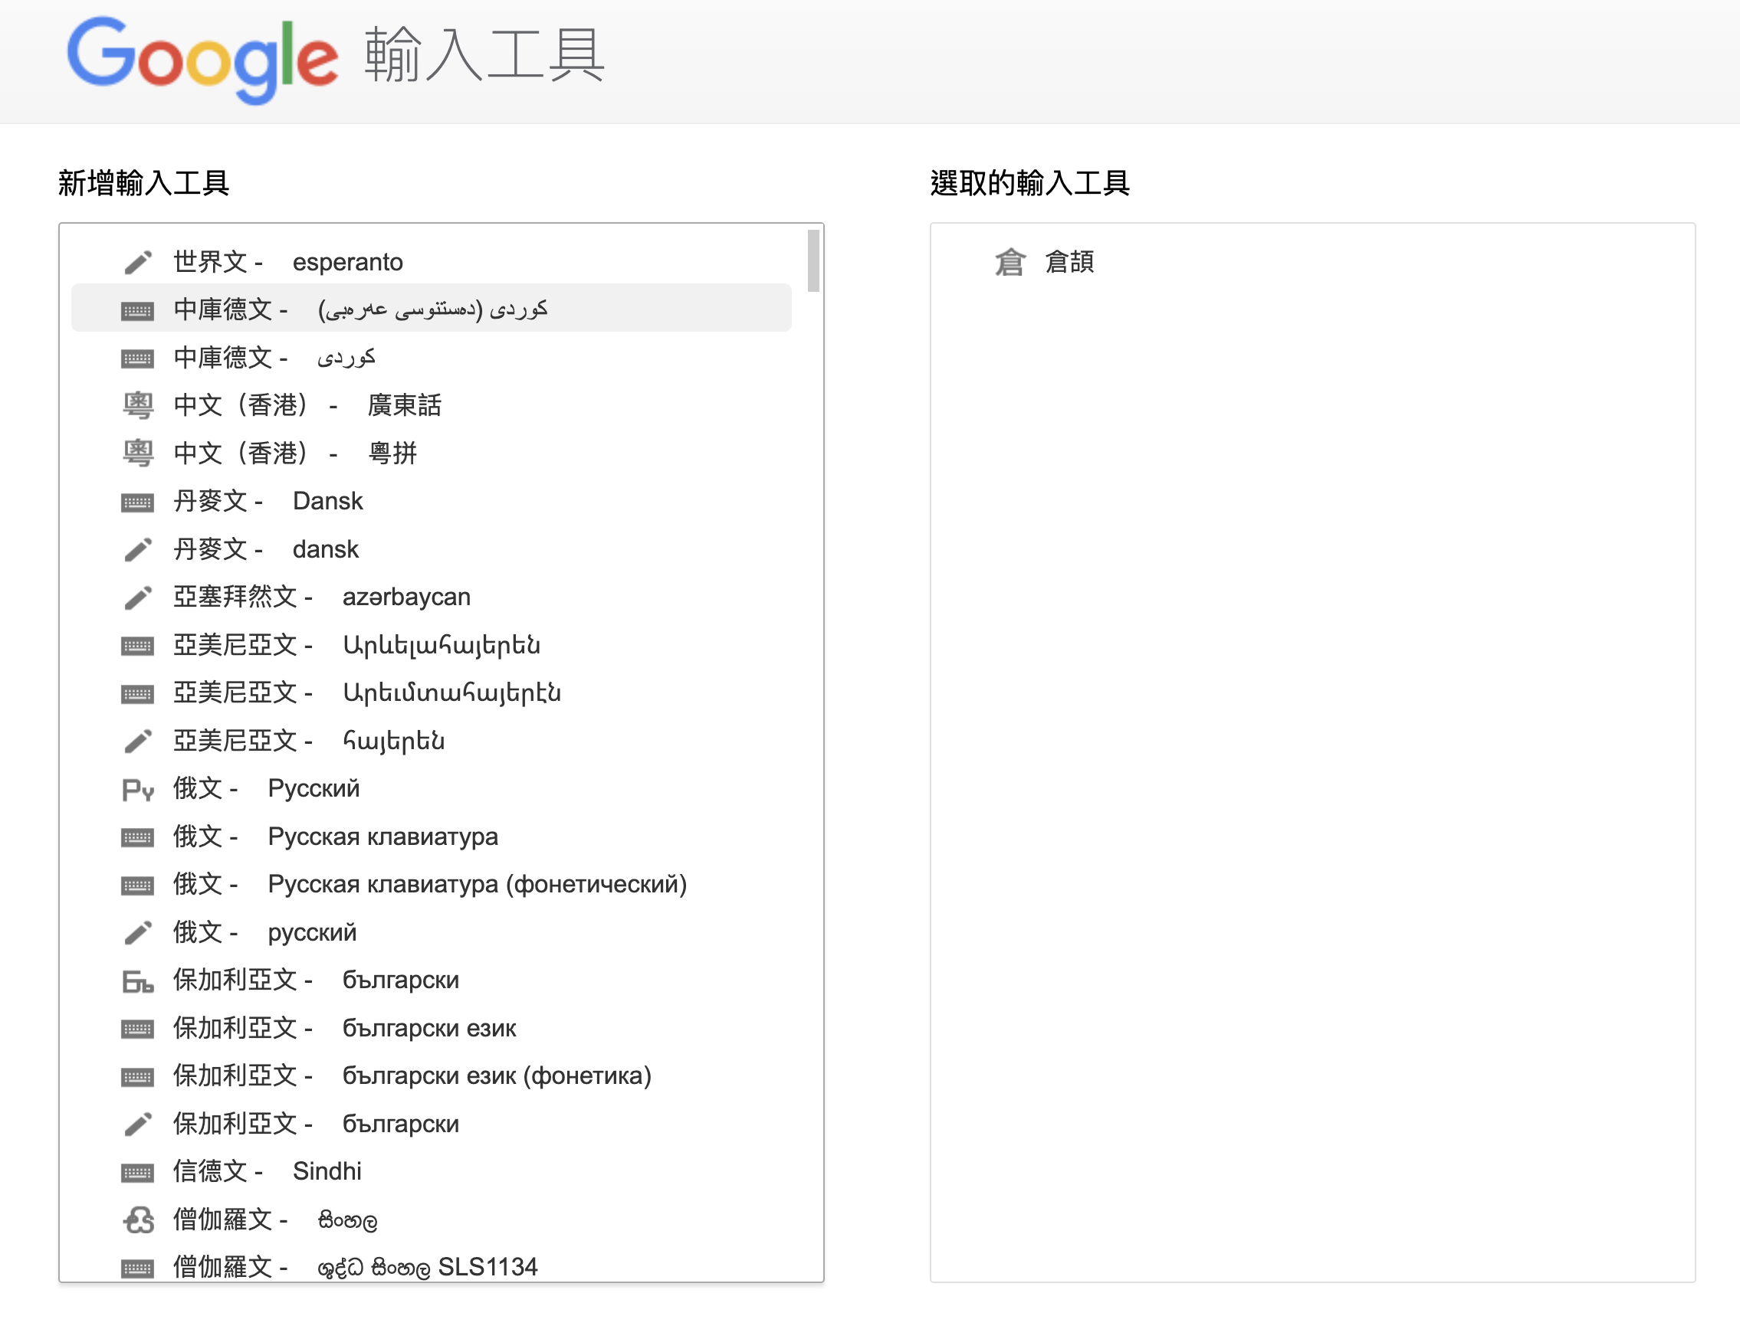Click the Russian Ру transliteration icon

pos(138,789)
